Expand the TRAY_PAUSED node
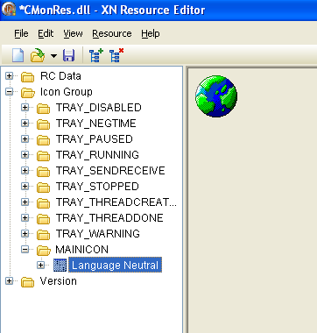The image size is (317, 333). pyautogui.click(x=25, y=139)
